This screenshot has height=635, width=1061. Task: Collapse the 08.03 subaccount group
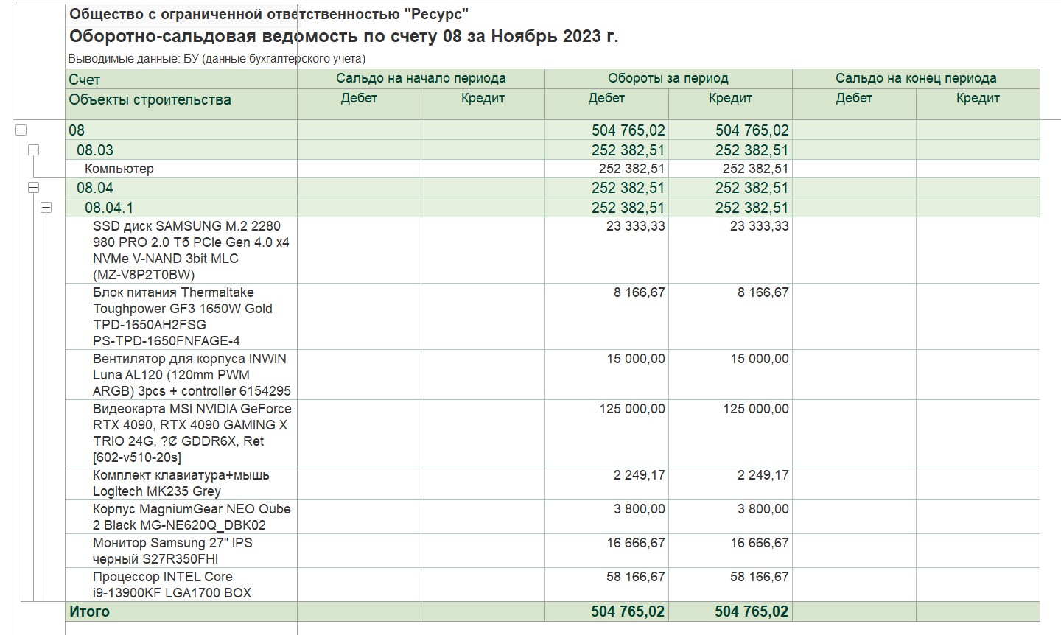(33, 150)
